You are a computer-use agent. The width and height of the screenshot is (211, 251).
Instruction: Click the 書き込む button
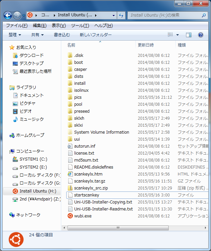click(x=62, y=35)
